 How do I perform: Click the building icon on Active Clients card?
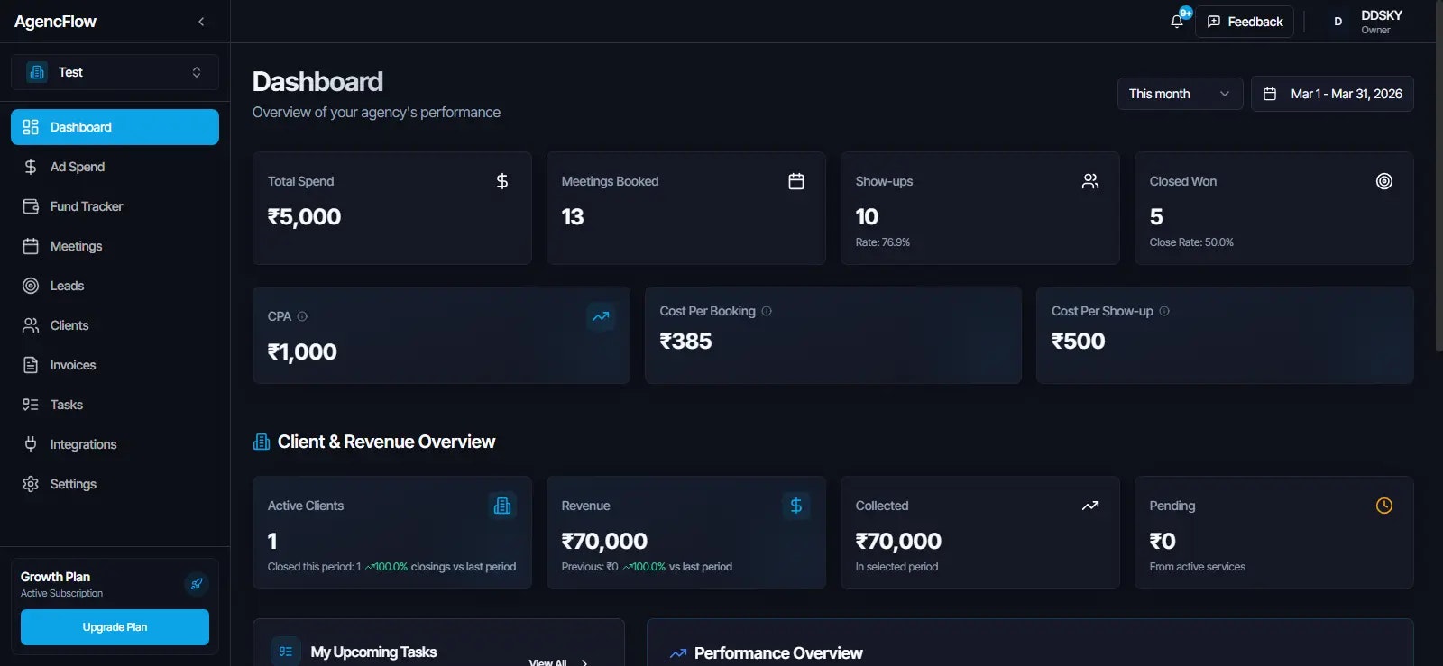tap(502, 506)
